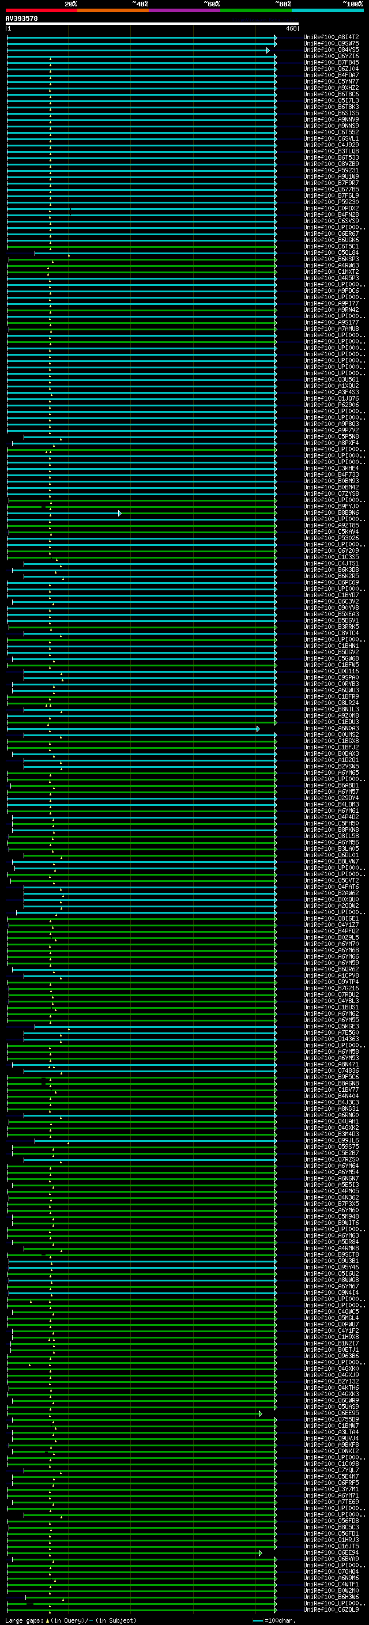Select the purple ~60% identity color segment
The image size is (369, 1625).
(x=184, y=10)
